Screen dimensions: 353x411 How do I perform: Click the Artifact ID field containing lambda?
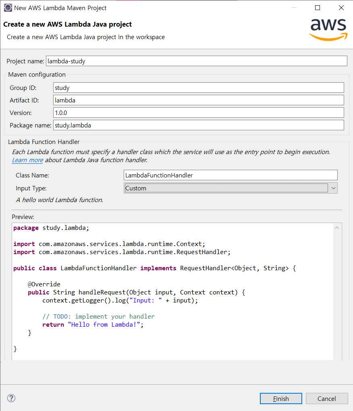pyautogui.click(x=199, y=100)
